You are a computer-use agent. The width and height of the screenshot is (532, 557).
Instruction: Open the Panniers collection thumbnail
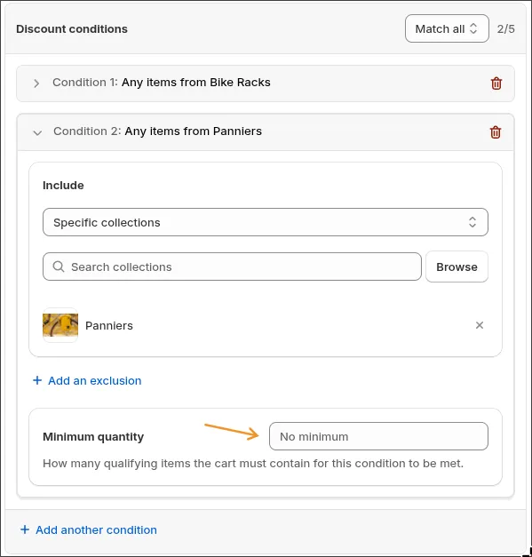pyautogui.click(x=60, y=325)
